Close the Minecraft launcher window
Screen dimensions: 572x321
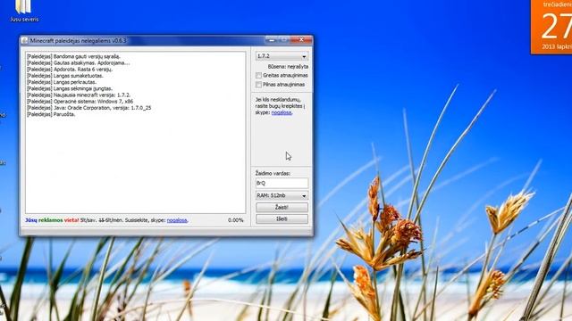(x=301, y=39)
